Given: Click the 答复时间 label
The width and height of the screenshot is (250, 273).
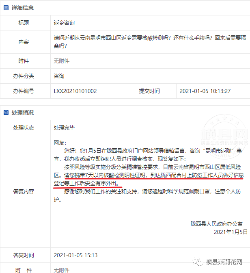Looking at the screenshot, I should tap(24, 255).
